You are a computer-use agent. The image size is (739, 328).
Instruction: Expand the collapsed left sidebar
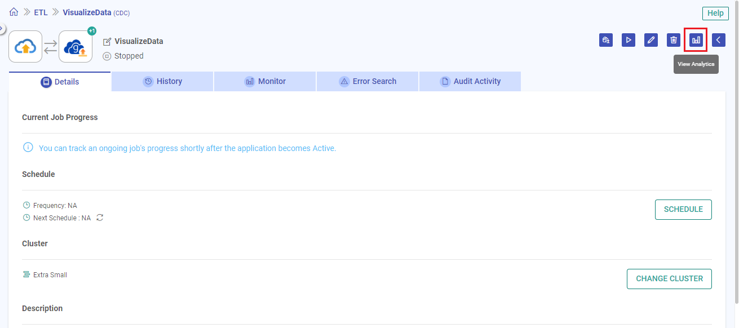[2, 28]
